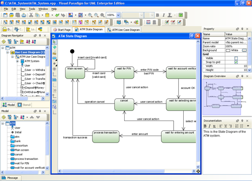The image size is (252, 181).
Task: Click the Zoom out magnifier icon
Action: pyautogui.click(x=96, y=15)
